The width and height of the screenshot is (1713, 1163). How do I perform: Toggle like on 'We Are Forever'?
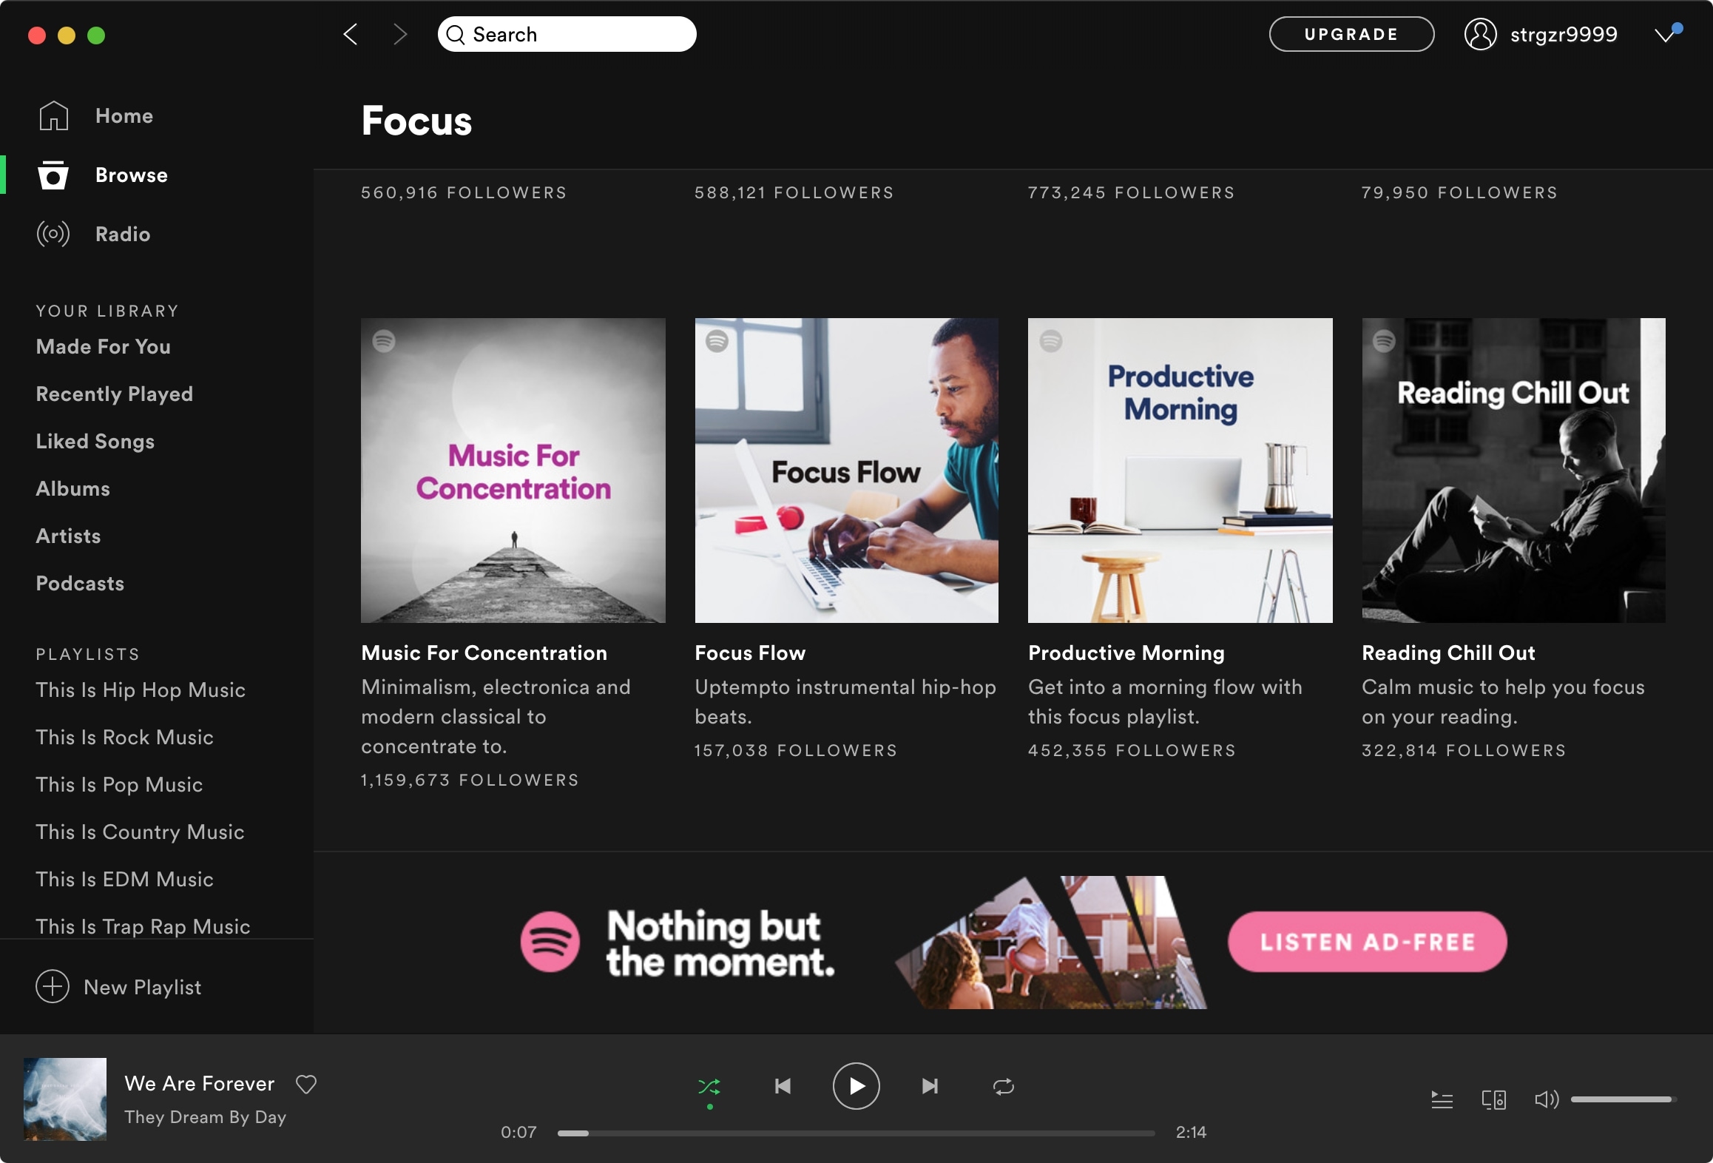[306, 1081]
